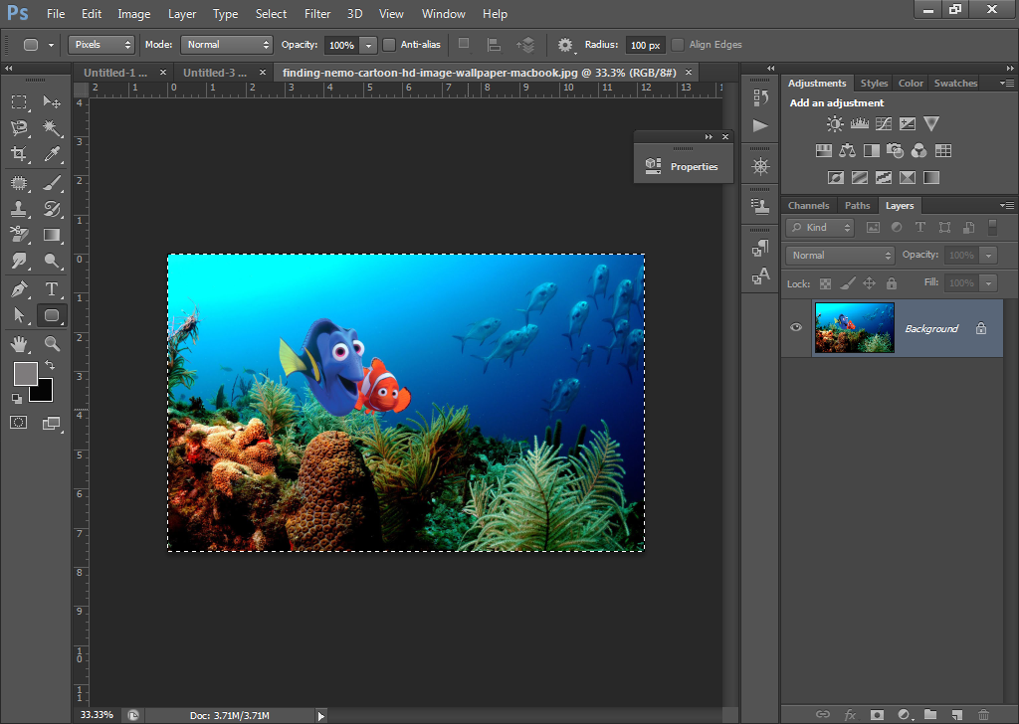Open the Mode dropdown in options bar

[x=226, y=44]
